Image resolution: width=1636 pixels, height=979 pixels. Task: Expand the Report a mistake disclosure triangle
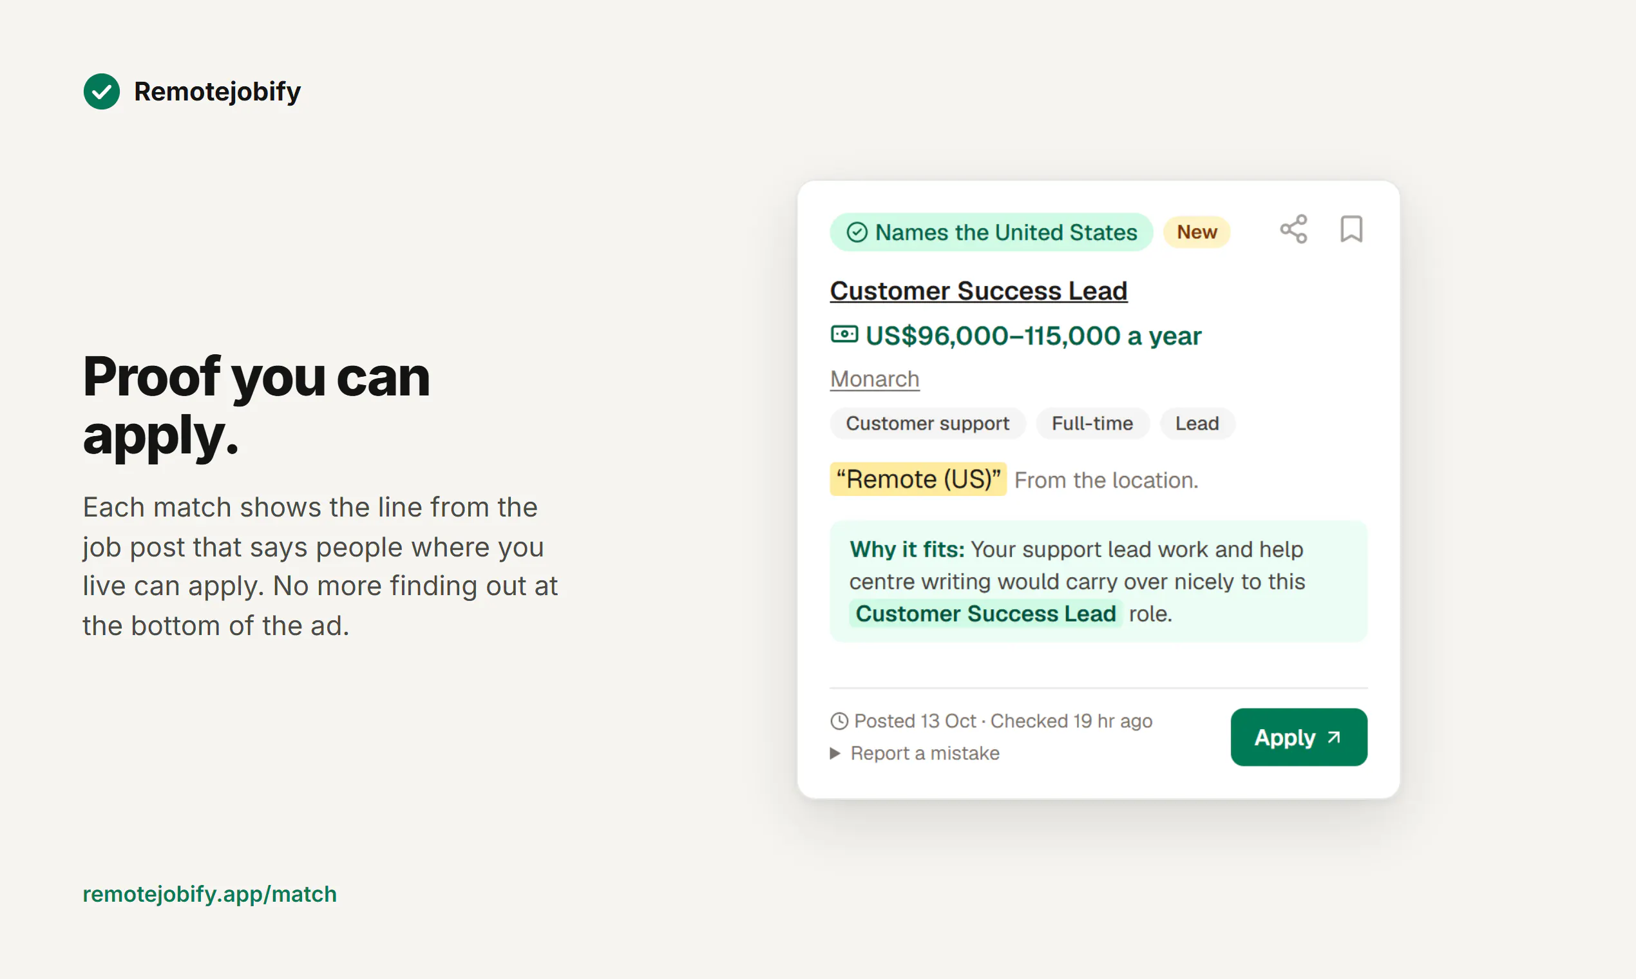click(835, 753)
